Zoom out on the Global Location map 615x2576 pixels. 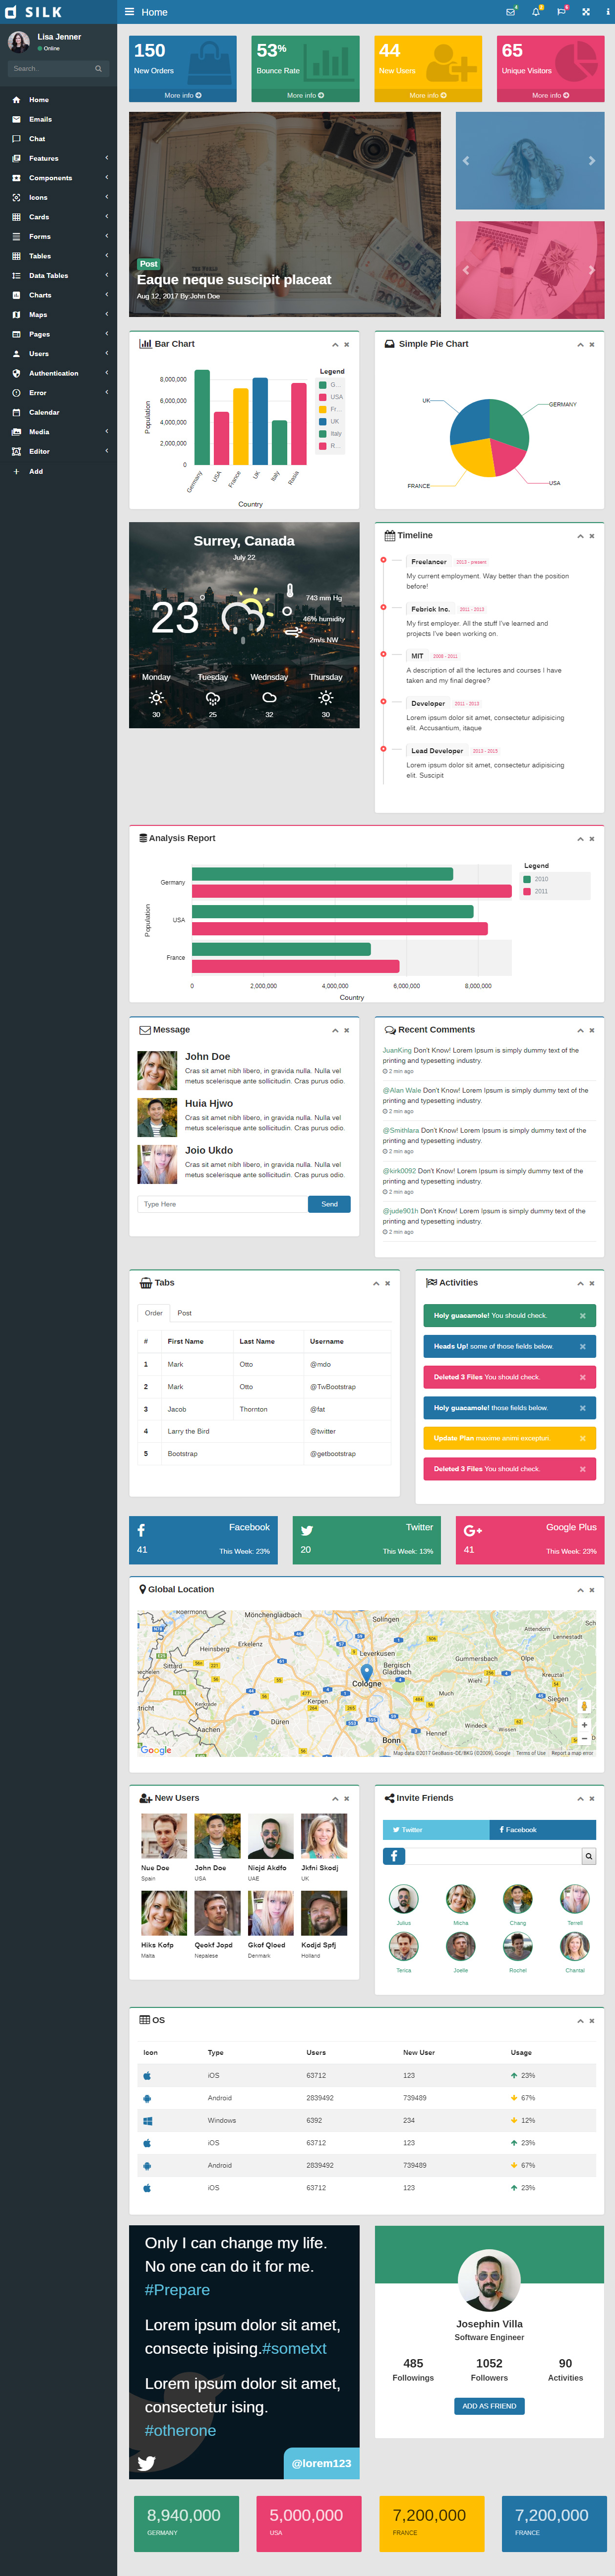click(585, 1738)
